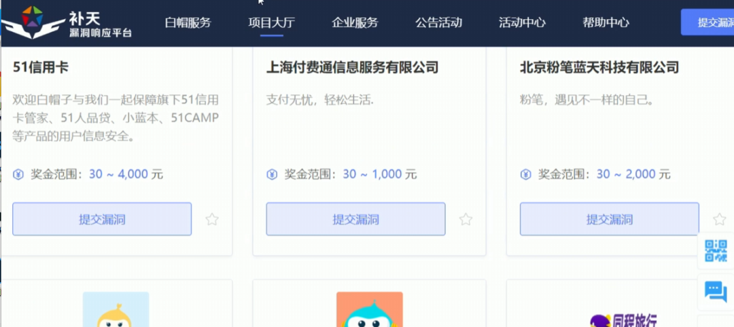Viewport: 734px width, 327px height.
Task: Click the description 支付无忧，轻松生活.
Action: pos(319,100)
